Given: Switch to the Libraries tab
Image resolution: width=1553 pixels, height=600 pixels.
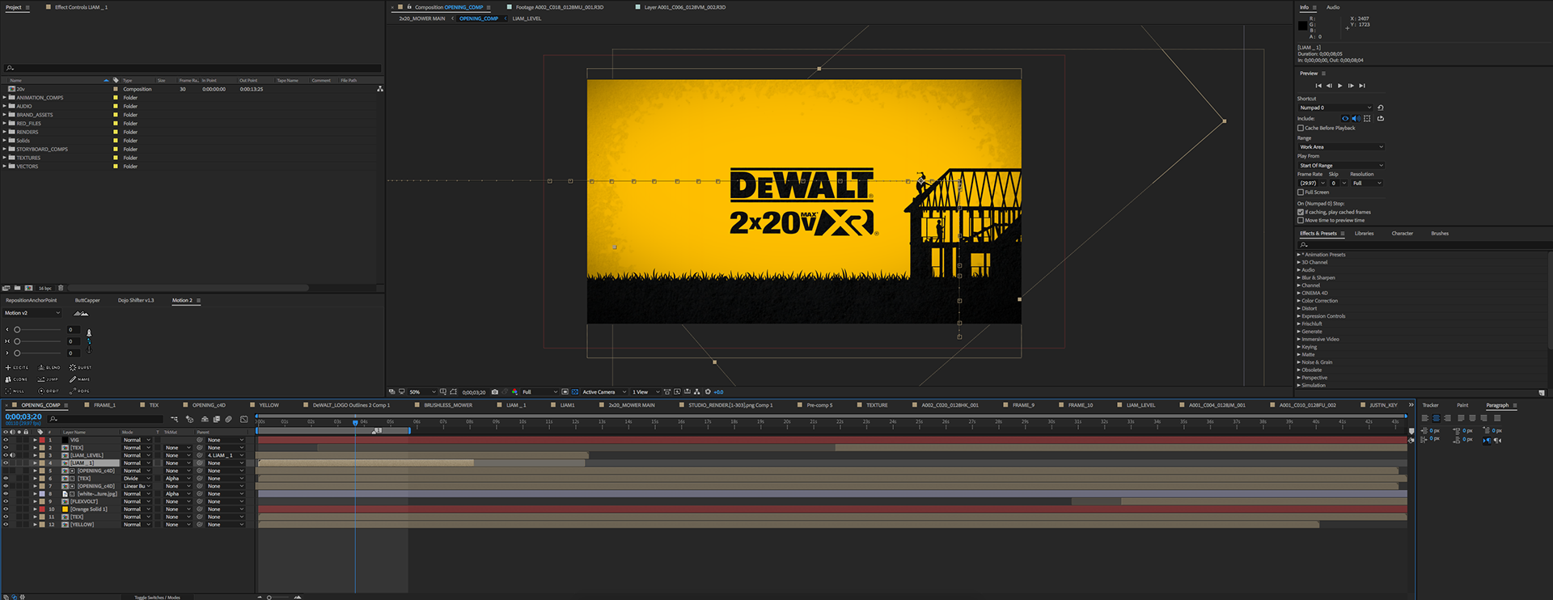Looking at the screenshot, I should coord(1364,234).
